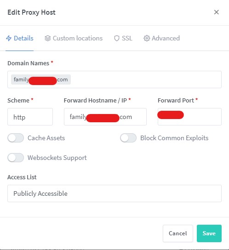229x250 pixels.
Task: Close the Edit Proxy Host dialog
Action: tap(217, 12)
